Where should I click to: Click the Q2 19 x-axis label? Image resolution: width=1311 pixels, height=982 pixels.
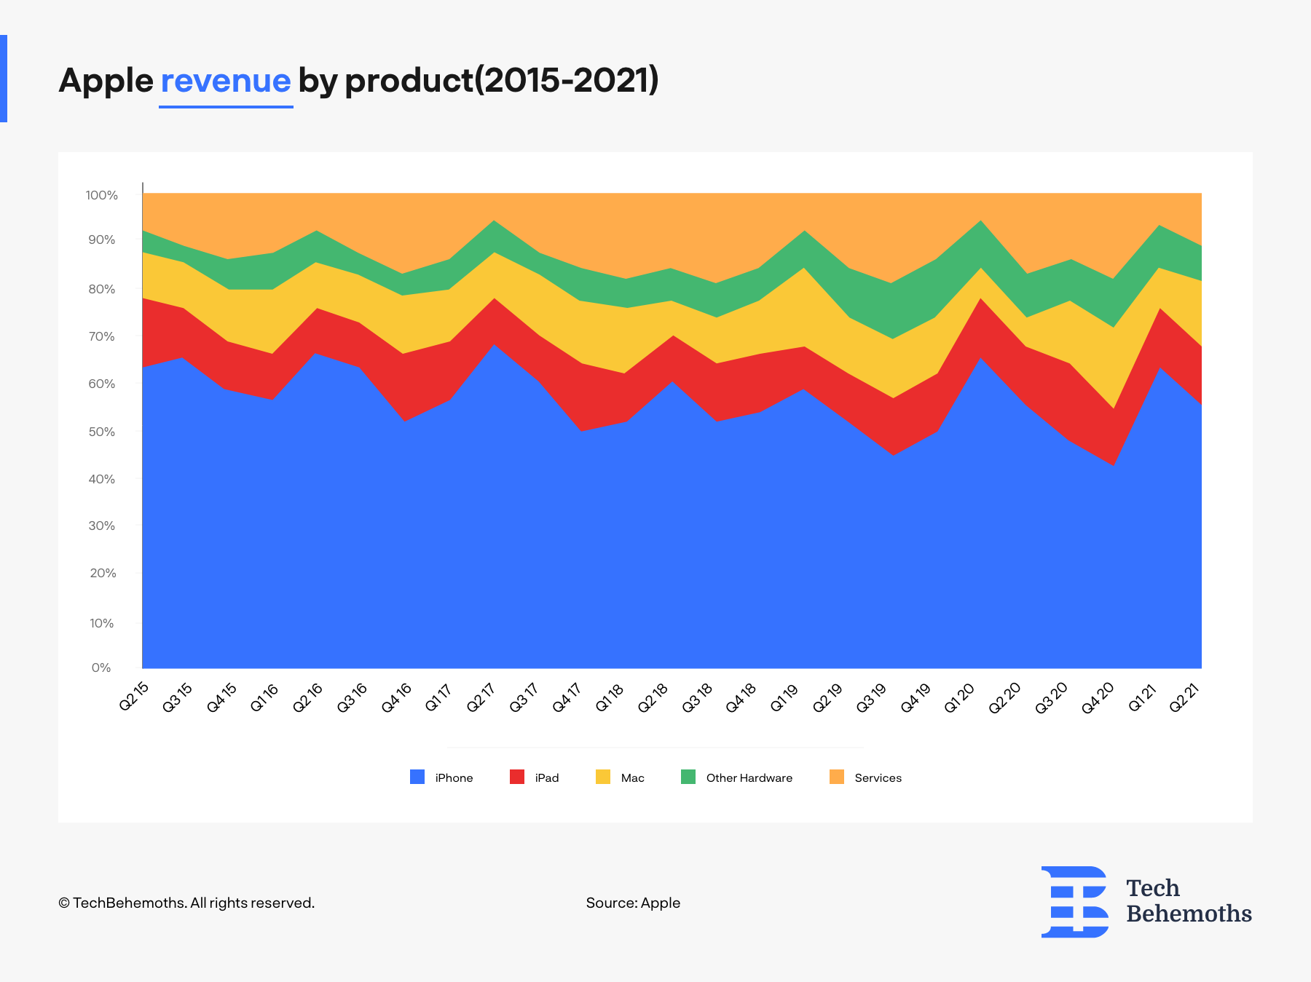829,697
